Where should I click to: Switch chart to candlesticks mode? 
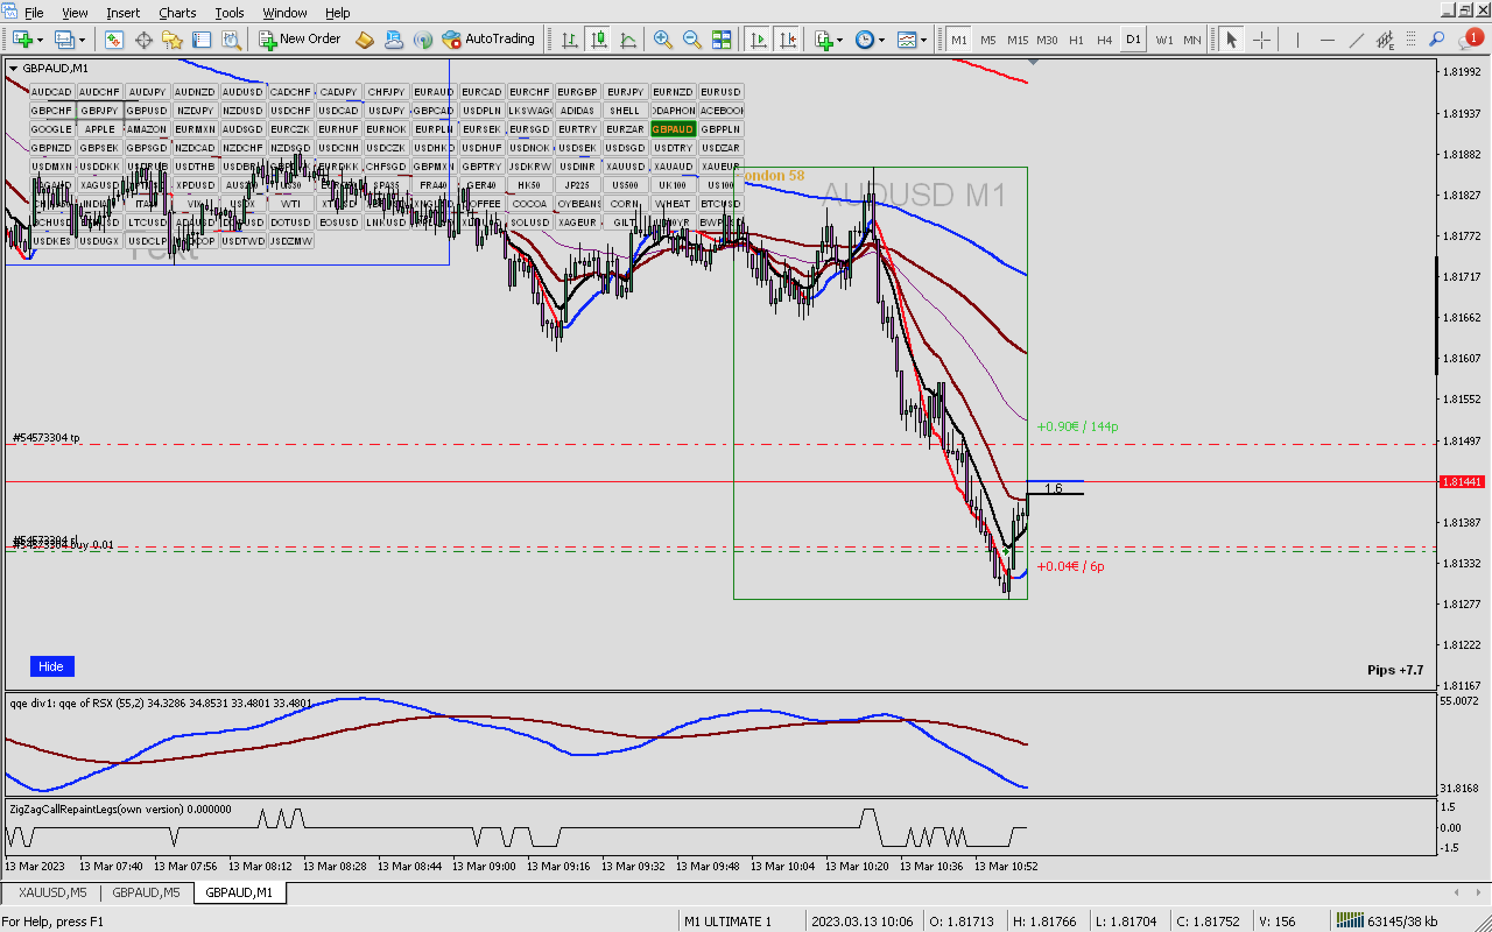coord(599,40)
